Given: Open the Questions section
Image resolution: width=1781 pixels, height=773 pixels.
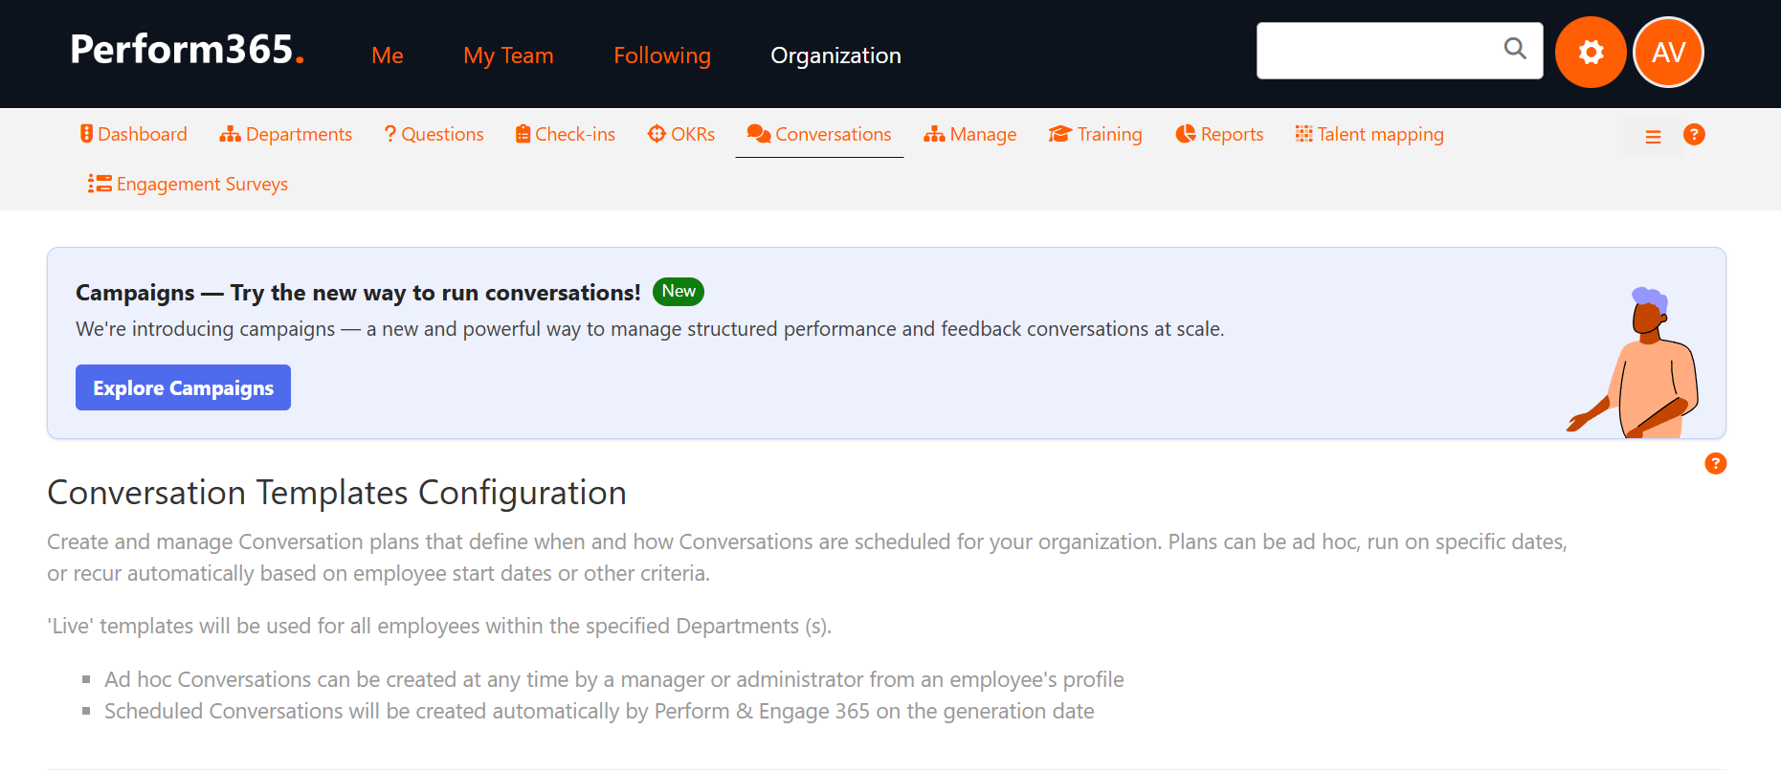Looking at the screenshot, I should (434, 135).
